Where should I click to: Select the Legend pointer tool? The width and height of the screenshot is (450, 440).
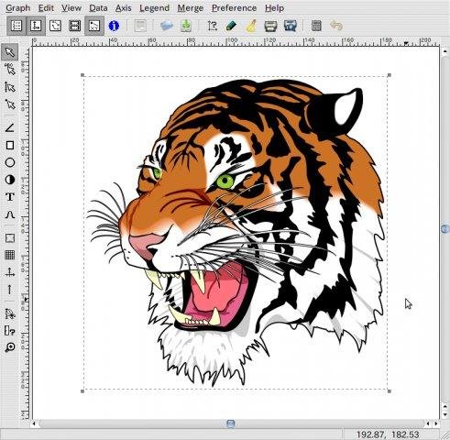point(10,70)
